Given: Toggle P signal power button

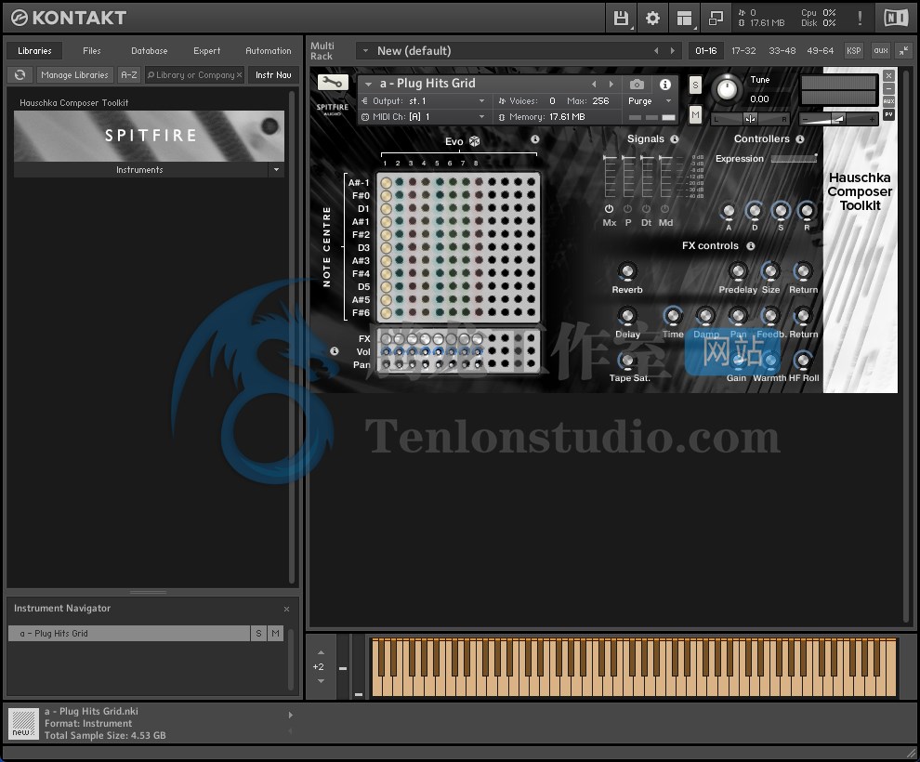Looking at the screenshot, I should (628, 209).
